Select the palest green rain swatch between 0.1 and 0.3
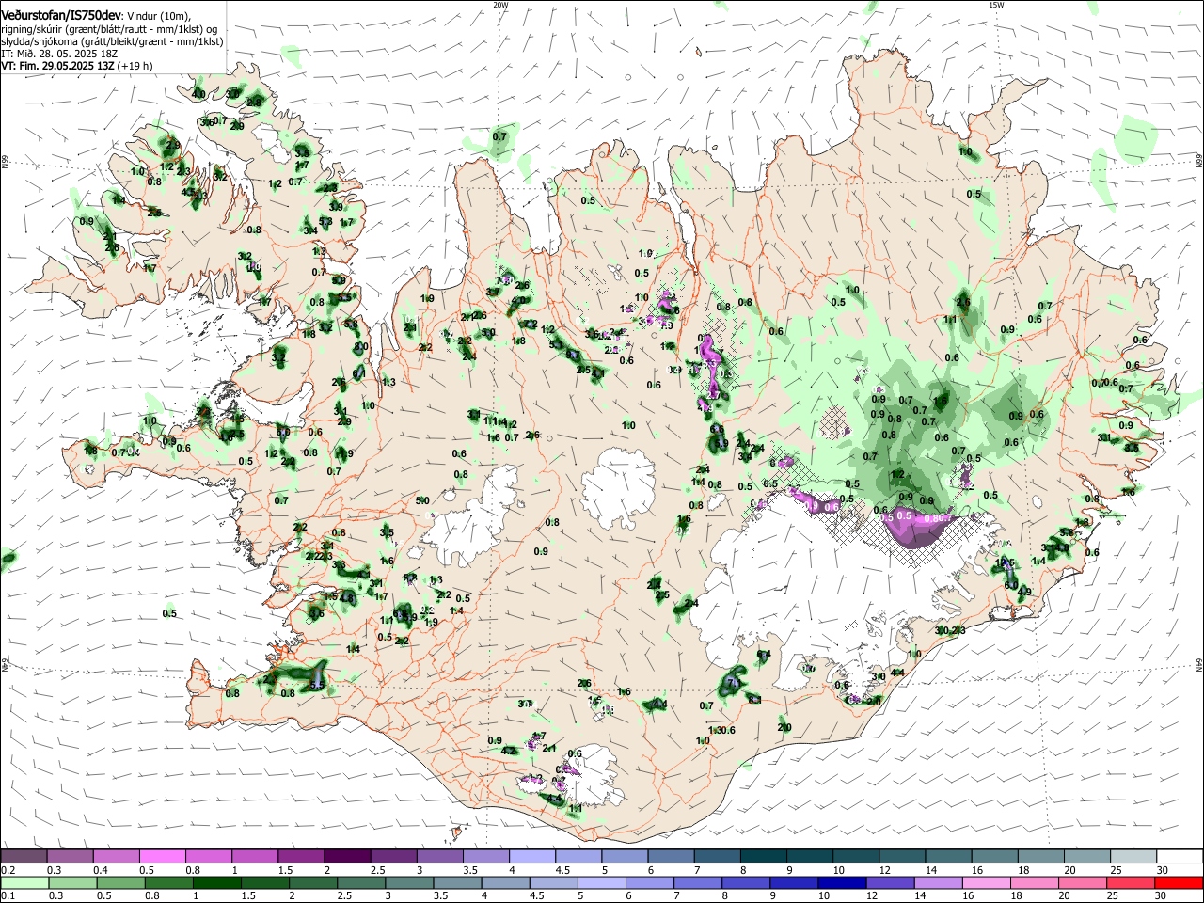Image resolution: width=1204 pixels, height=903 pixels. tap(24, 882)
